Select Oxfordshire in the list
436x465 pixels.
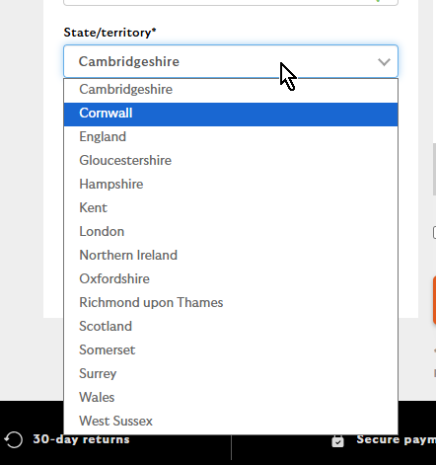(x=231, y=279)
